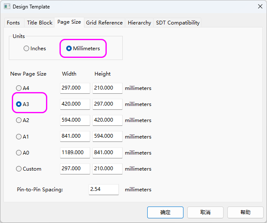Cancel with the 取消 button
This screenshot has width=267, height=223.
205,212
